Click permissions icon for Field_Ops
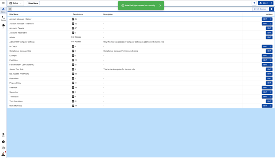This screenshot has width=275, height=158. (73, 60)
